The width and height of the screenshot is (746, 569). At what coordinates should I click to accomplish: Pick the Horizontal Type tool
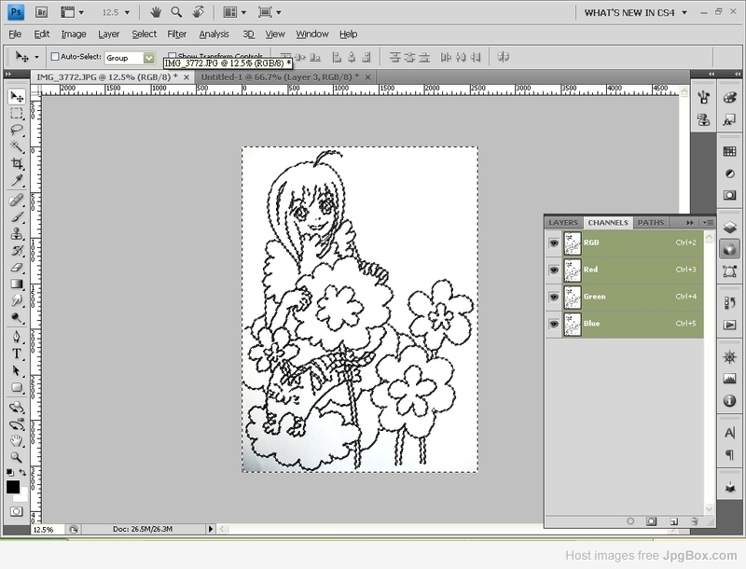click(17, 354)
